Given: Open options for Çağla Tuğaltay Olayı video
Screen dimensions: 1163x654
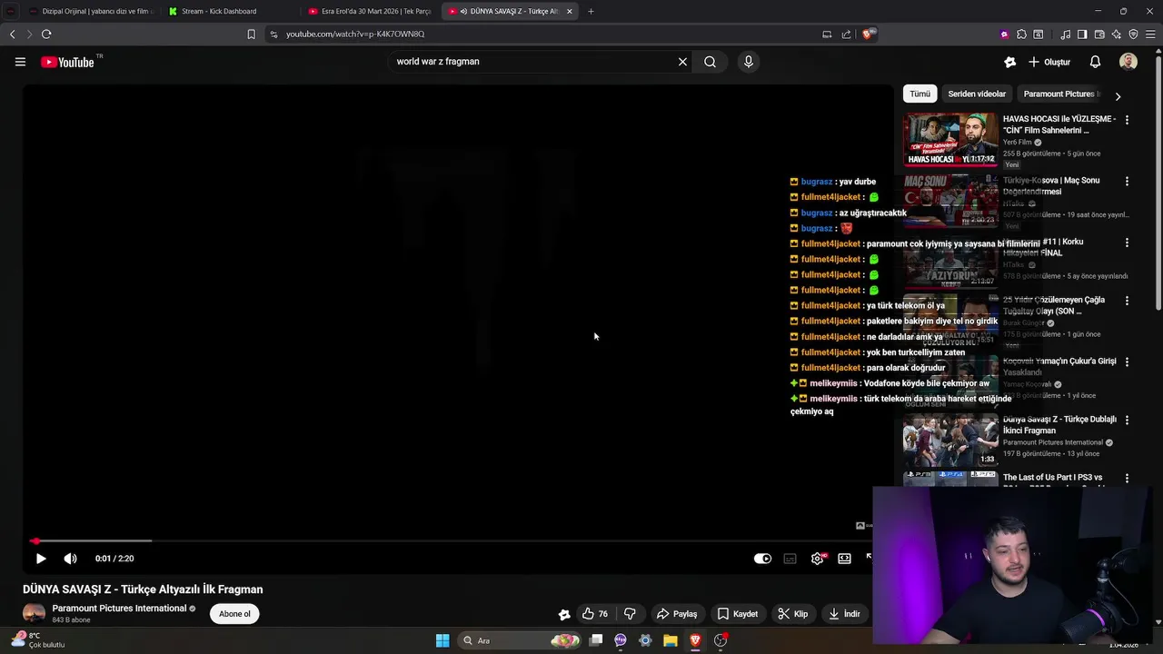Looking at the screenshot, I should [1127, 301].
